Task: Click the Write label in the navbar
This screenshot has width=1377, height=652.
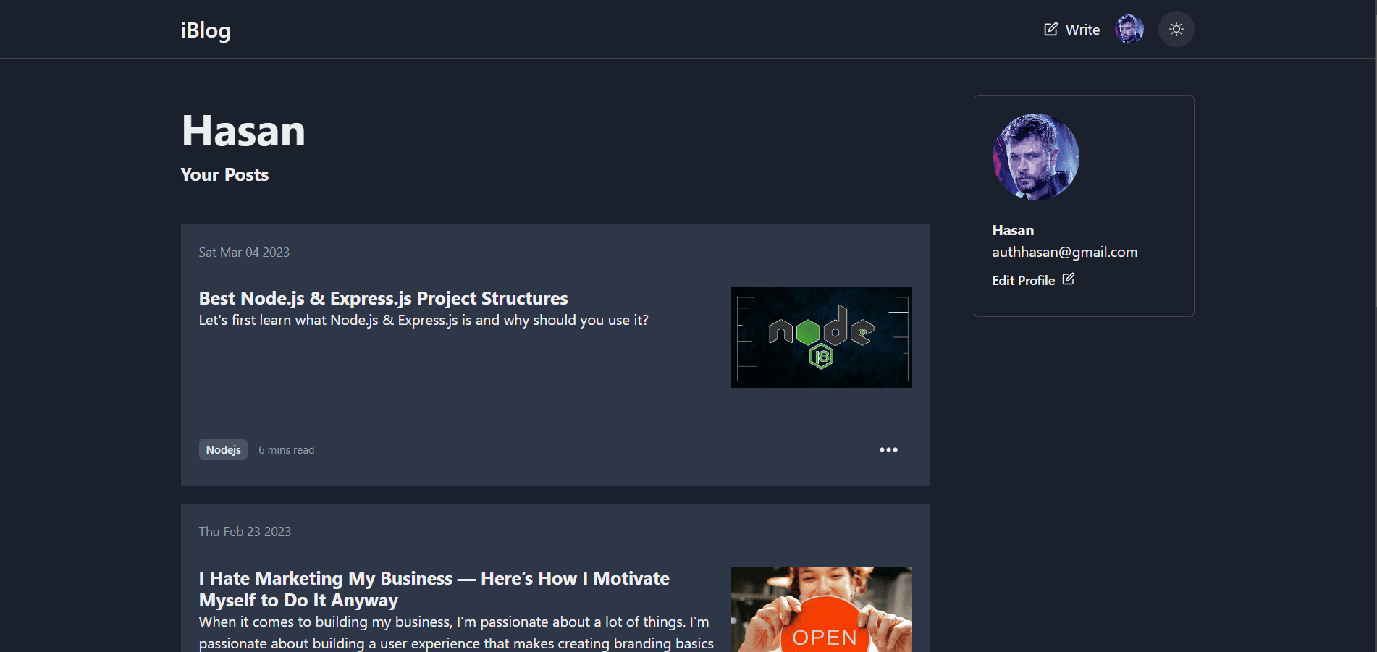Action: (1082, 30)
